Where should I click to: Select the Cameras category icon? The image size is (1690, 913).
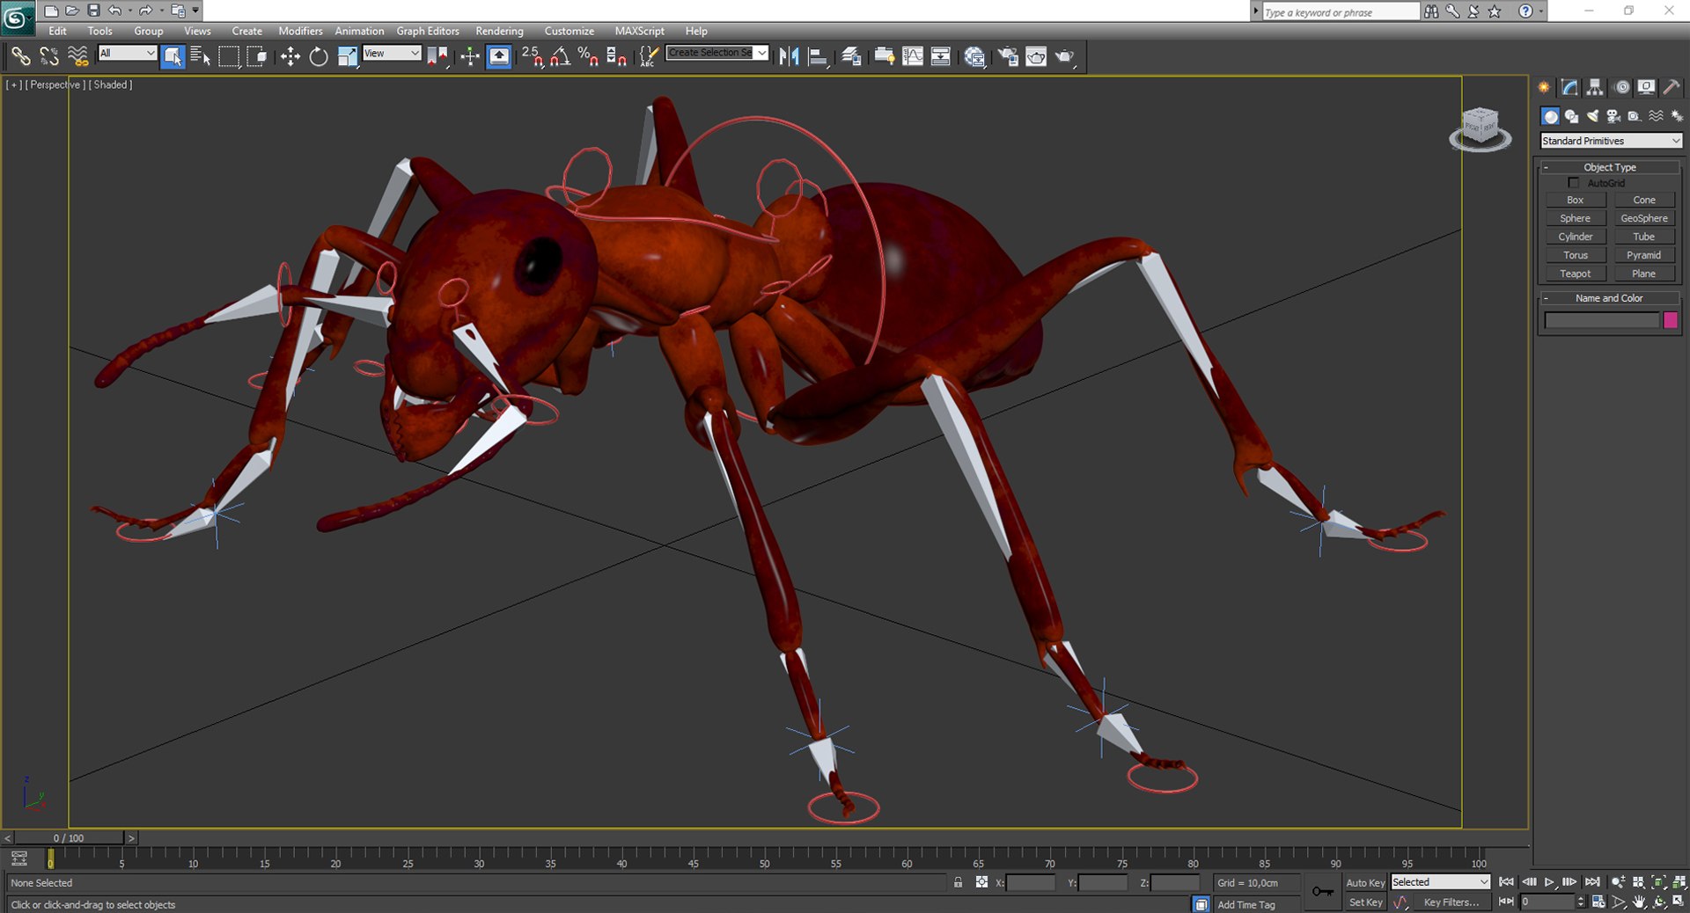pos(1613,116)
